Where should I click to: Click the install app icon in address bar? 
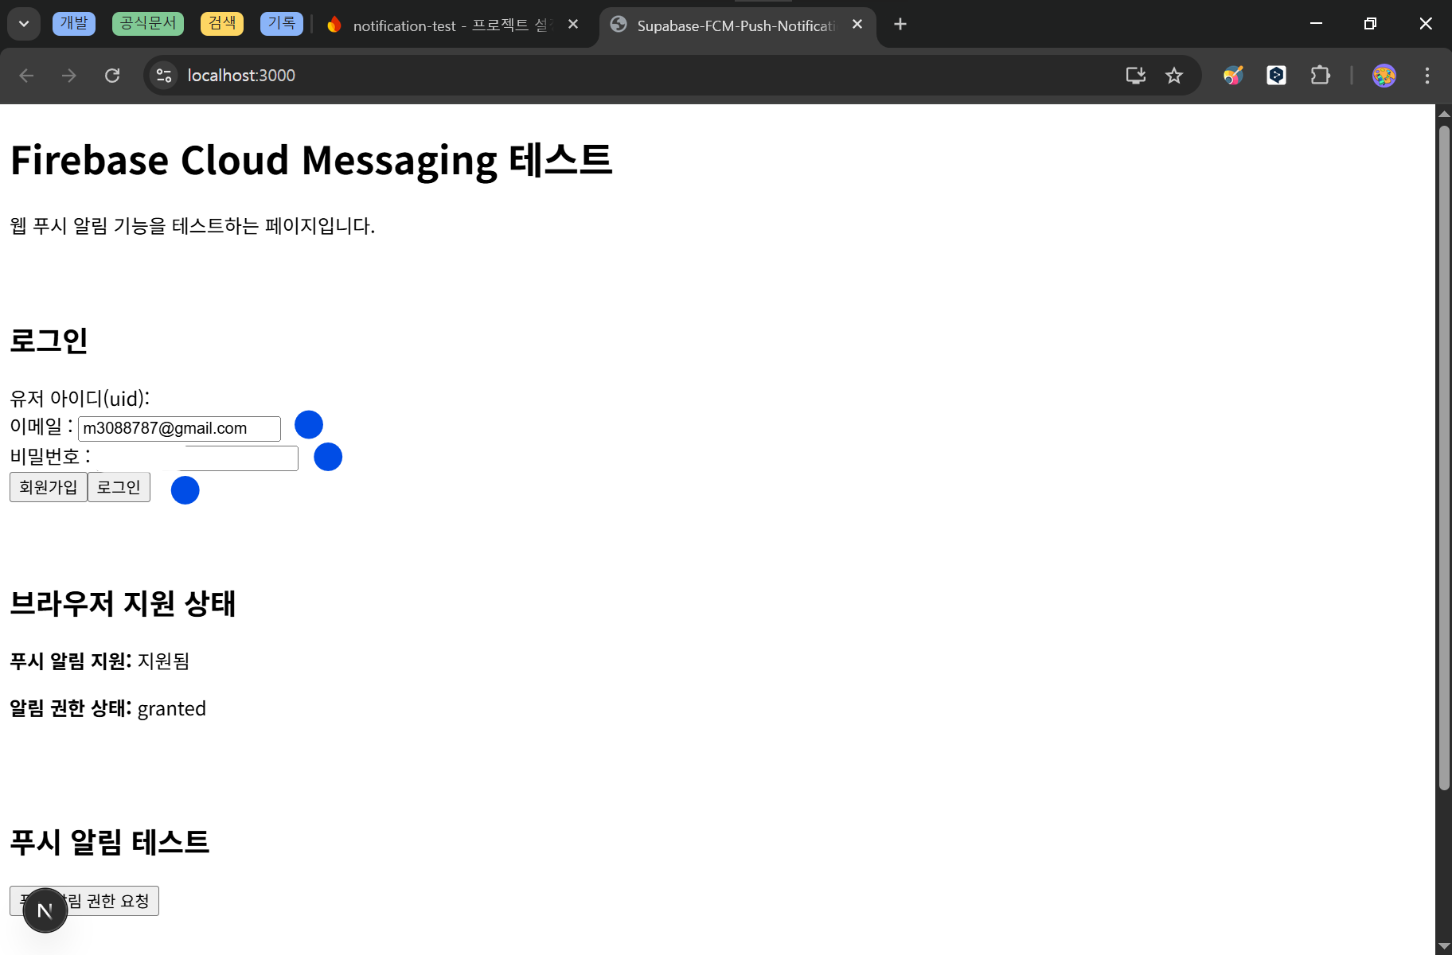pos(1136,75)
